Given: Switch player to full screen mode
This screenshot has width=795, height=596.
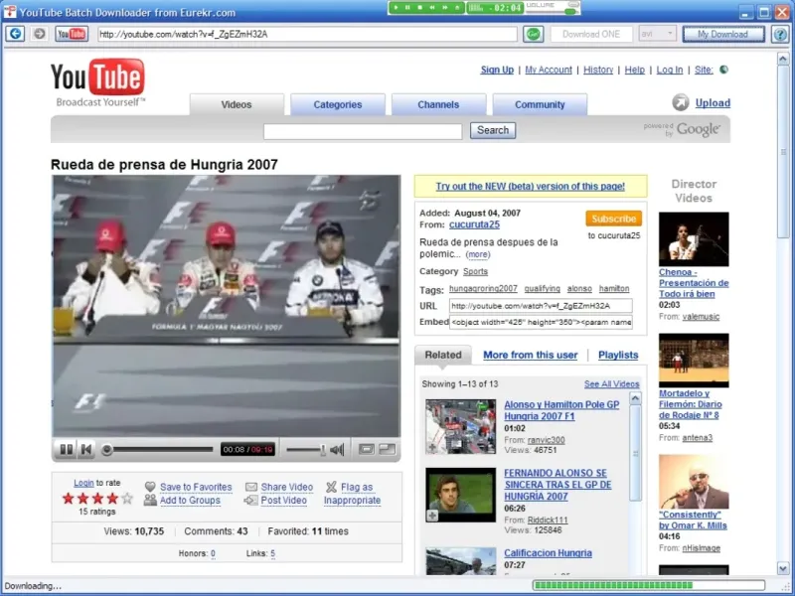Looking at the screenshot, I should 387,450.
